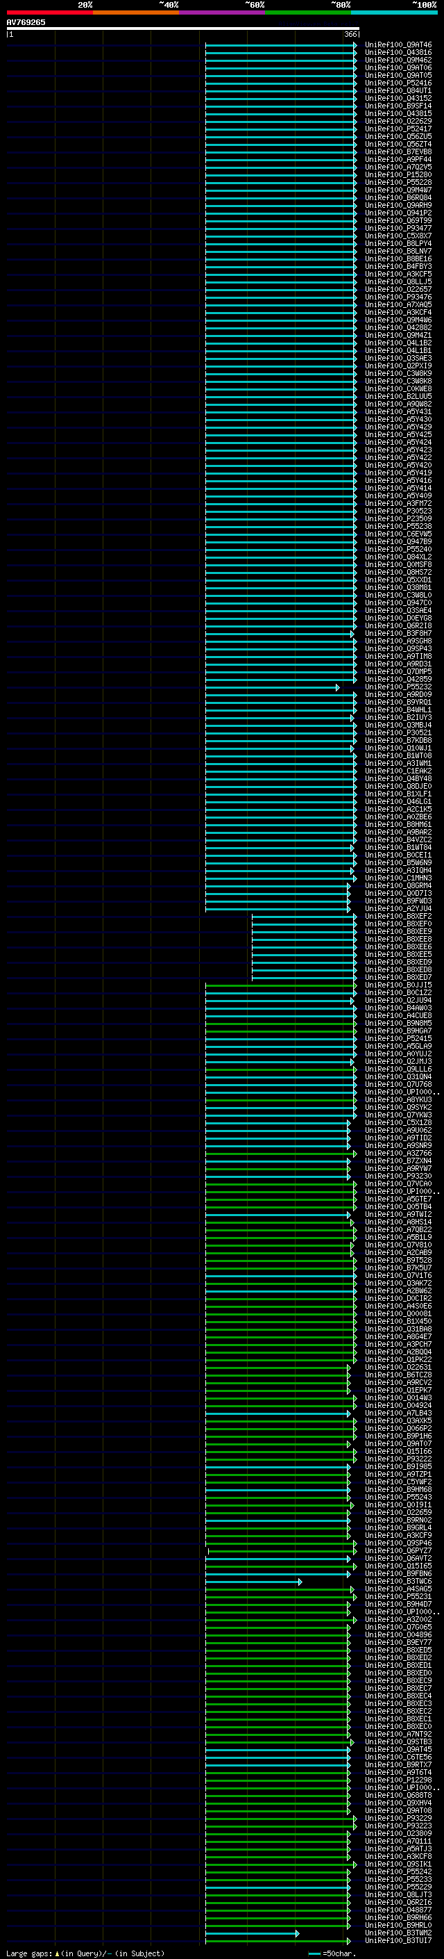The height and width of the screenshot is (1959, 444).
Task: Click hit label UniRef100_A4CUE8
Action: point(398,1015)
